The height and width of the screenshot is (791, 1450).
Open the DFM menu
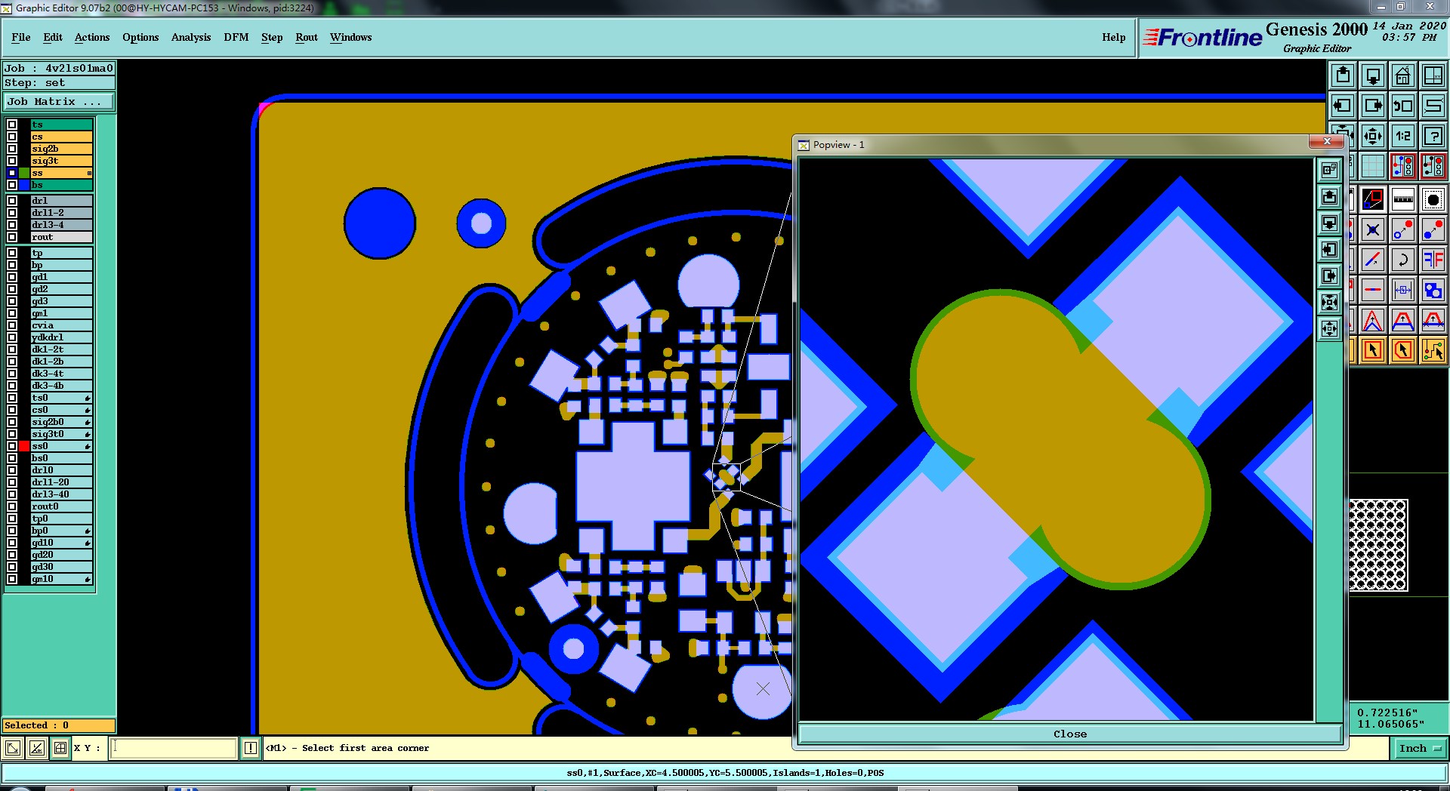[236, 37]
